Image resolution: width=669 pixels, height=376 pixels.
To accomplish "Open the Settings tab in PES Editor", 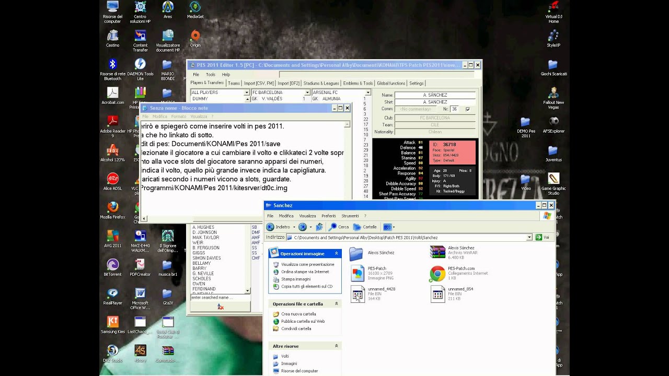I will pos(417,83).
